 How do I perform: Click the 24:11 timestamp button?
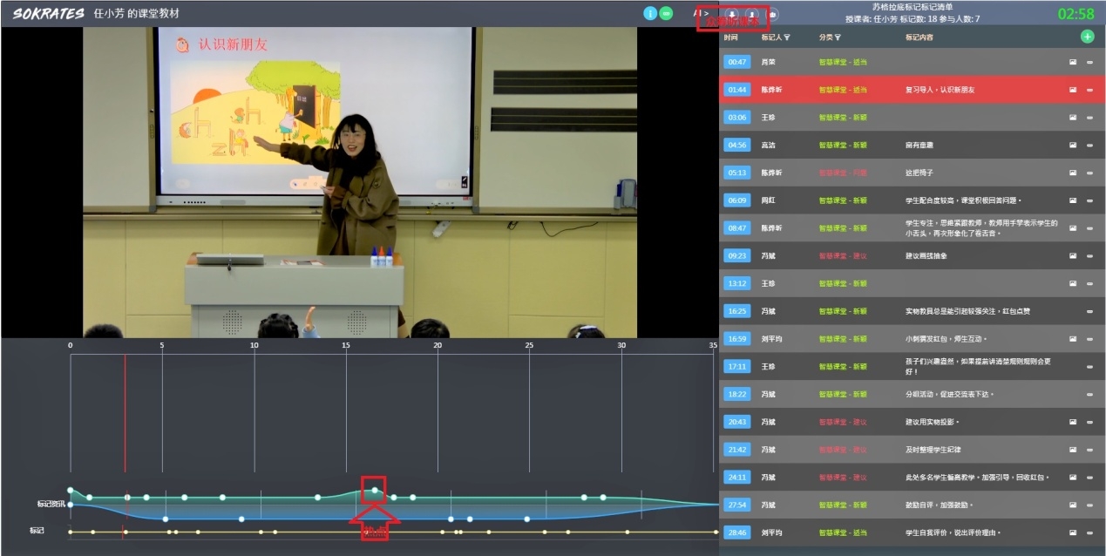(737, 478)
